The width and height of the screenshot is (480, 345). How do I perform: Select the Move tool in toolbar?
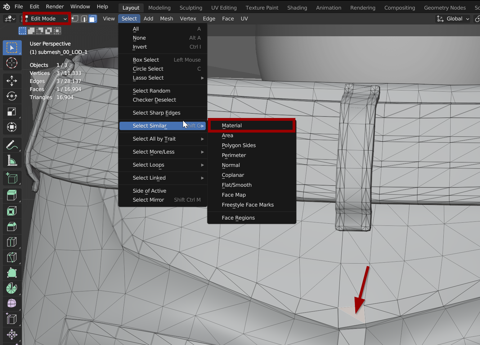coord(12,81)
